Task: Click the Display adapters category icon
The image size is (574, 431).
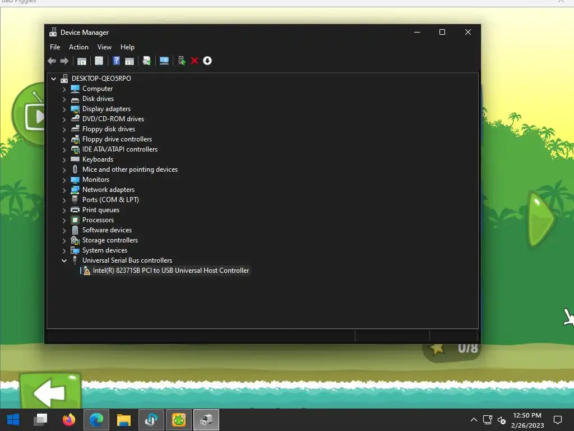Action: tap(75, 109)
